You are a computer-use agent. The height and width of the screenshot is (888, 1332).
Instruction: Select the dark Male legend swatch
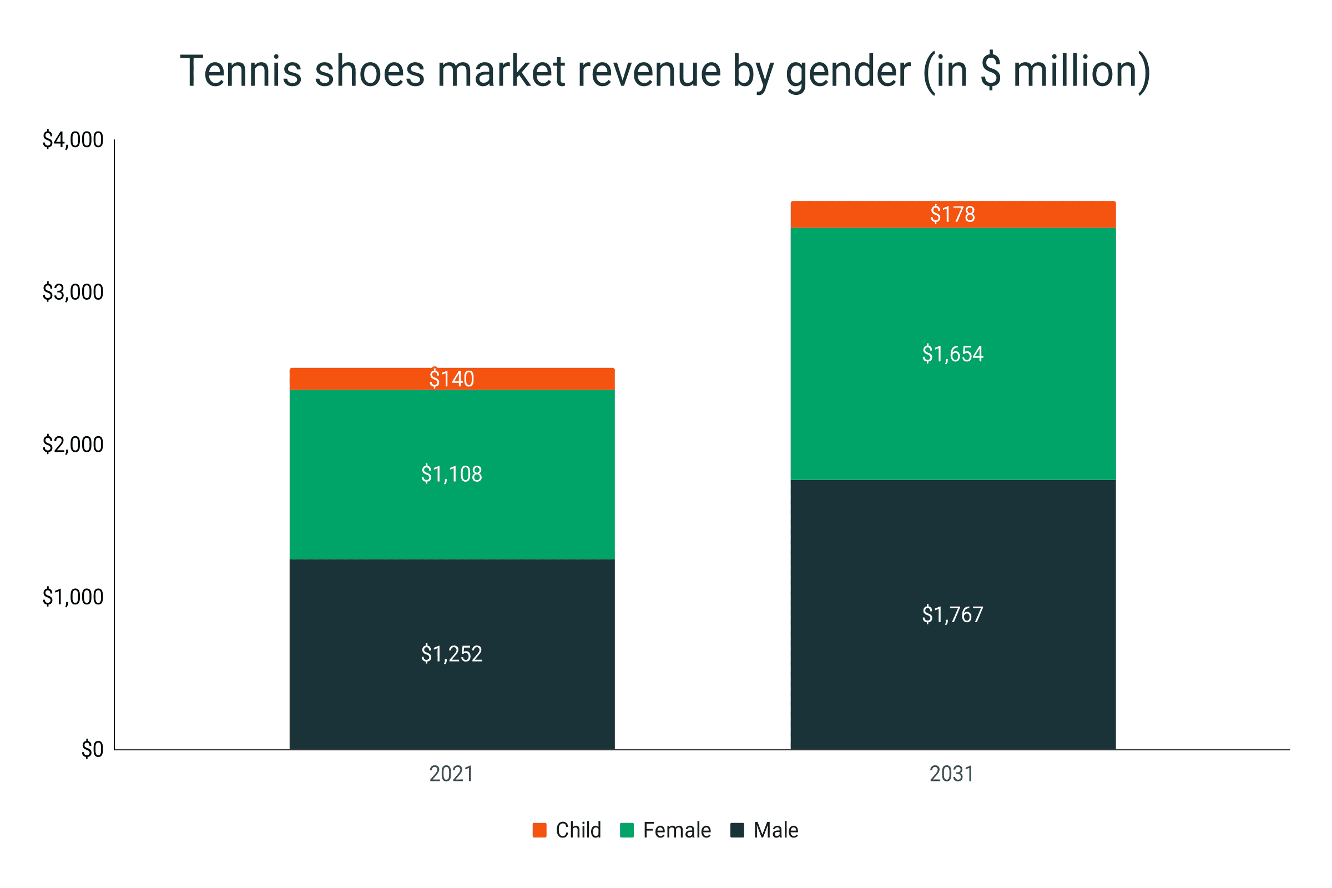738,830
